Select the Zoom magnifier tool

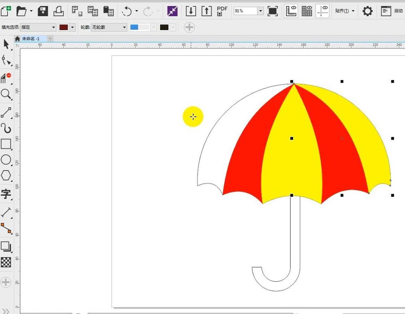click(6, 94)
